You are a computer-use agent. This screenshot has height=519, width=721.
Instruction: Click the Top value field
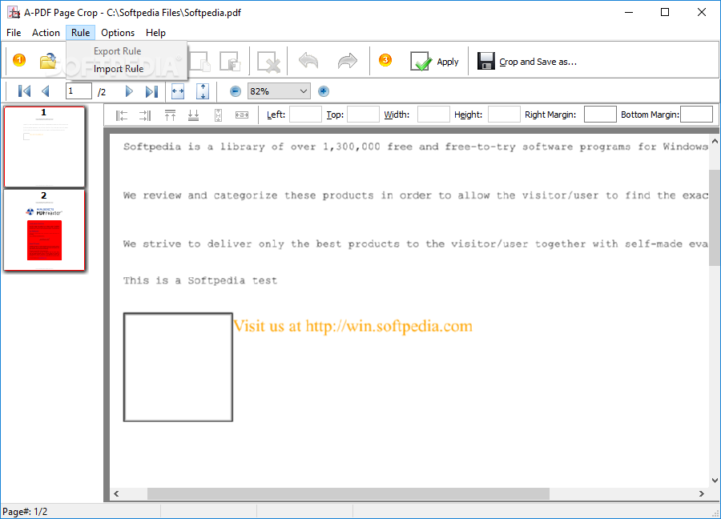(363, 115)
